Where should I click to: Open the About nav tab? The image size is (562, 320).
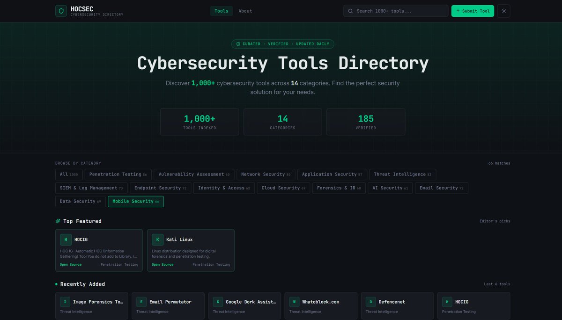pos(245,11)
